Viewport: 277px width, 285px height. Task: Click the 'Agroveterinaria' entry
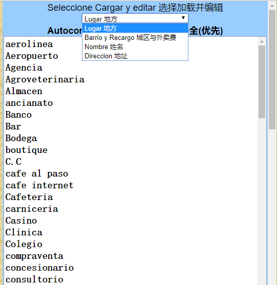[x=45, y=79]
